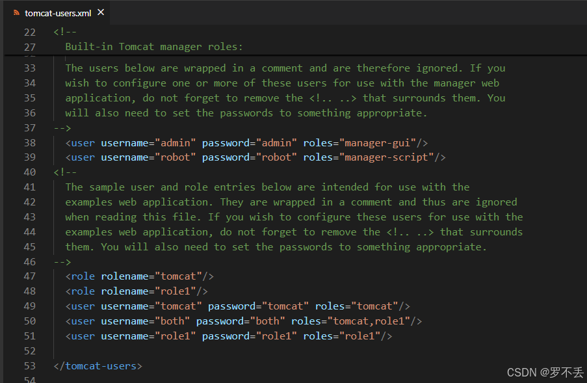Screen dimensions: 587x383
Task: Click the word 'ignored.' on line 33
Action: coord(439,68)
